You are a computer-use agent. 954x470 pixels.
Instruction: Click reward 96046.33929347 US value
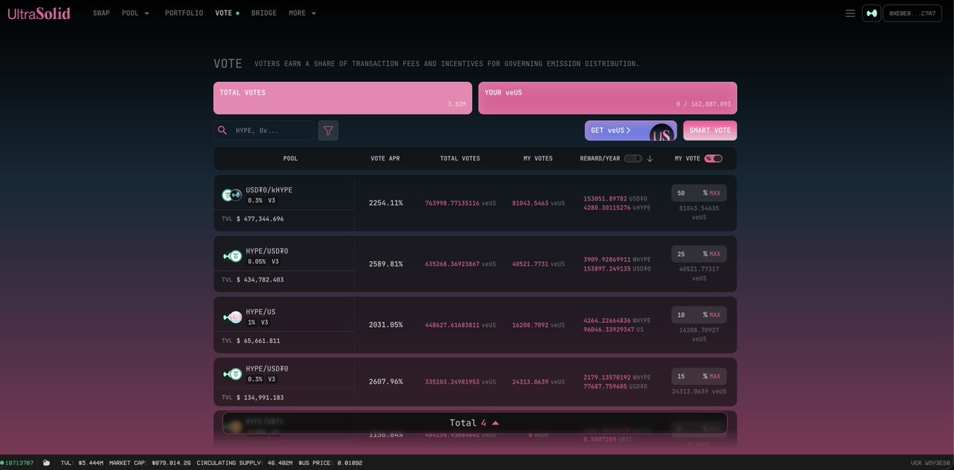click(x=614, y=329)
